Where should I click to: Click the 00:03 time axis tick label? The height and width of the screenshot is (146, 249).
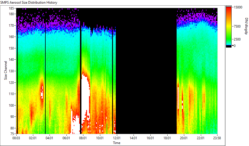[x=16, y=138]
